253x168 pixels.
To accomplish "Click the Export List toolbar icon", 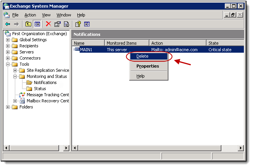I will pyautogui.click(x=66, y=24).
